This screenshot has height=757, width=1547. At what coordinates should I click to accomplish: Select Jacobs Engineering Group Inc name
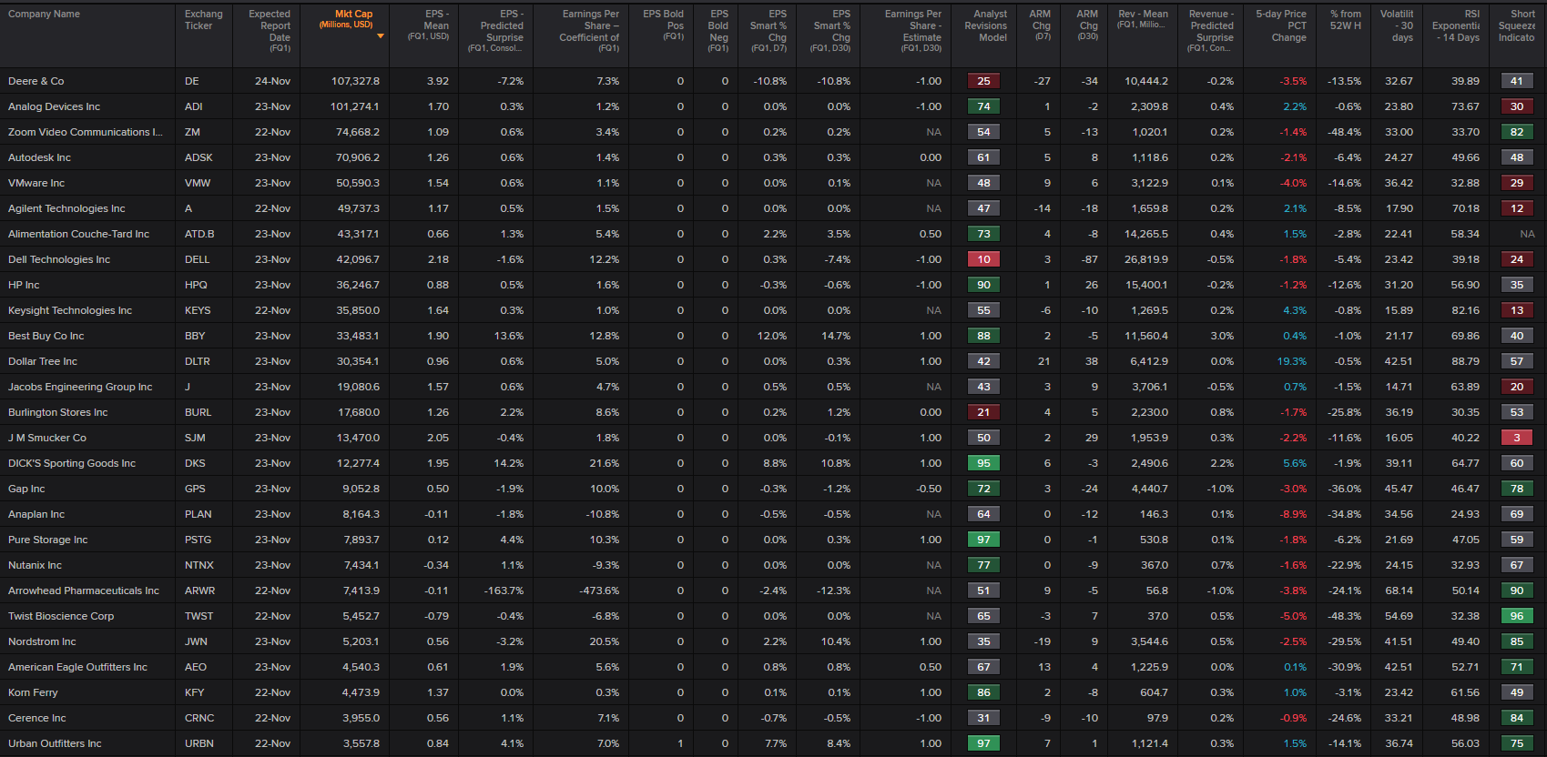pyautogui.click(x=80, y=387)
